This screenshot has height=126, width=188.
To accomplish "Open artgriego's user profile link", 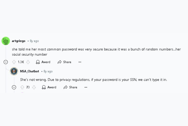I will [19, 41].
